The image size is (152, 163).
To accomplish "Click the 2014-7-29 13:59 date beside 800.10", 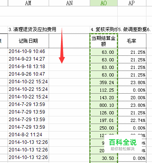I will (28, 104).
